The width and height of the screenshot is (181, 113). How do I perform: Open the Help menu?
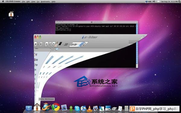pos(53,2)
